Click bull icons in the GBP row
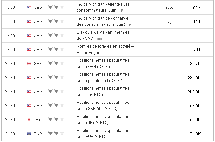215x142 pixels. tap(56, 63)
